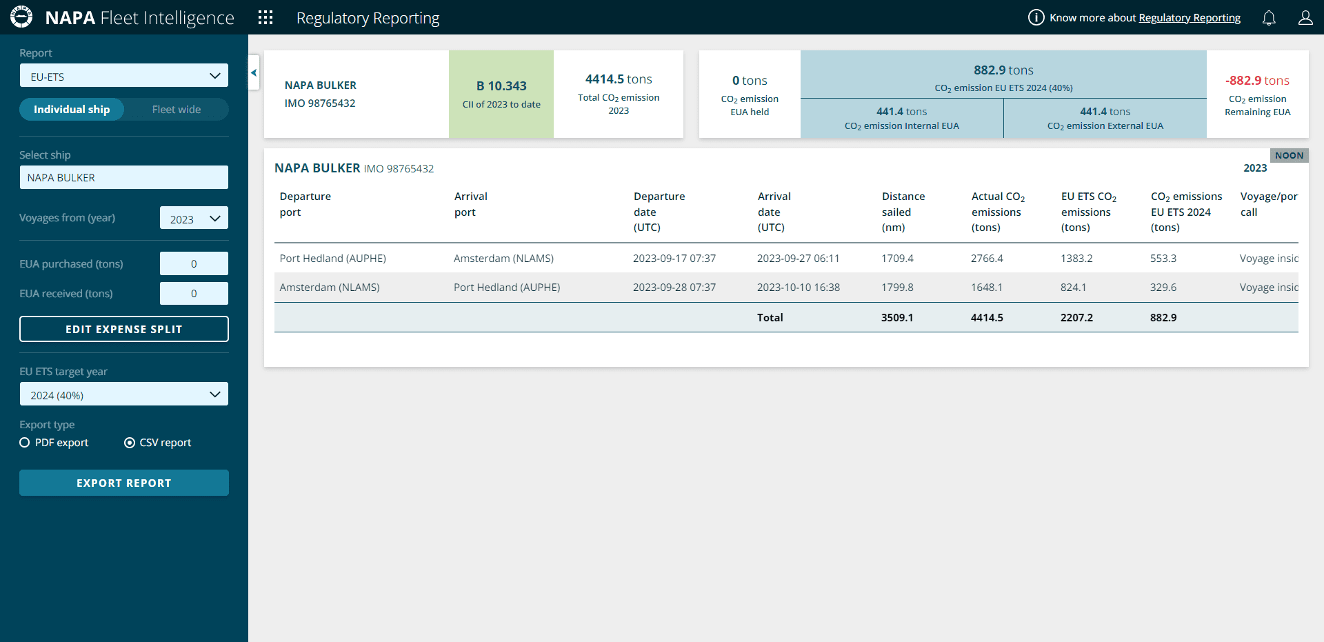Click the NOON badge

(1289, 156)
